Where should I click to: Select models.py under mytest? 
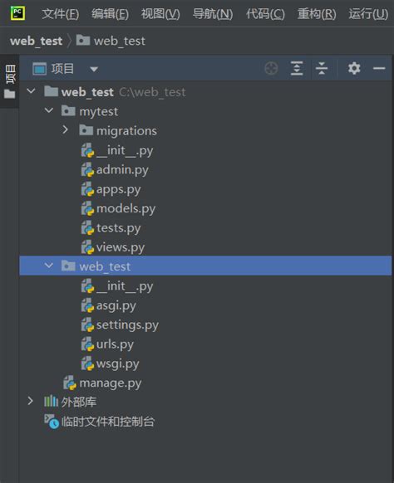(118, 209)
